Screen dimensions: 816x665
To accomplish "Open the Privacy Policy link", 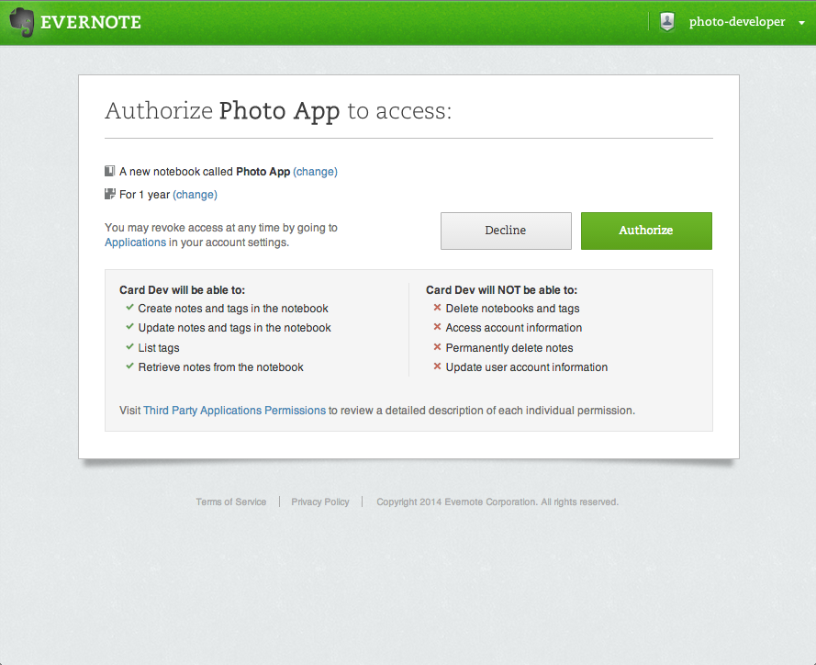I will [320, 502].
